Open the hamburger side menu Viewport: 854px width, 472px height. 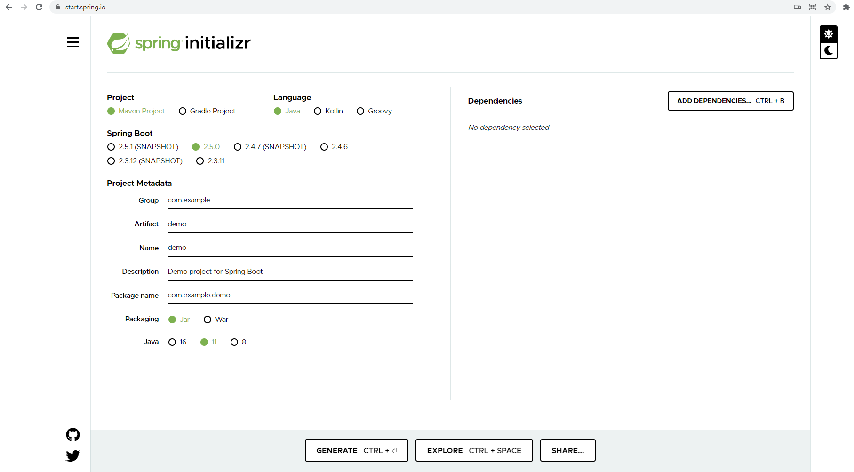[x=73, y=42]
